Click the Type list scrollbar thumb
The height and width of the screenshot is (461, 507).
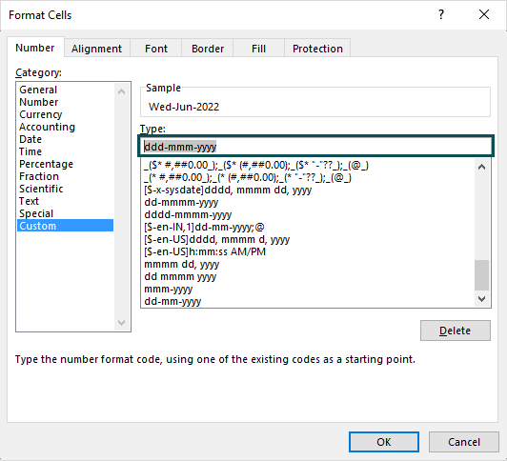(x=481, y=275)
